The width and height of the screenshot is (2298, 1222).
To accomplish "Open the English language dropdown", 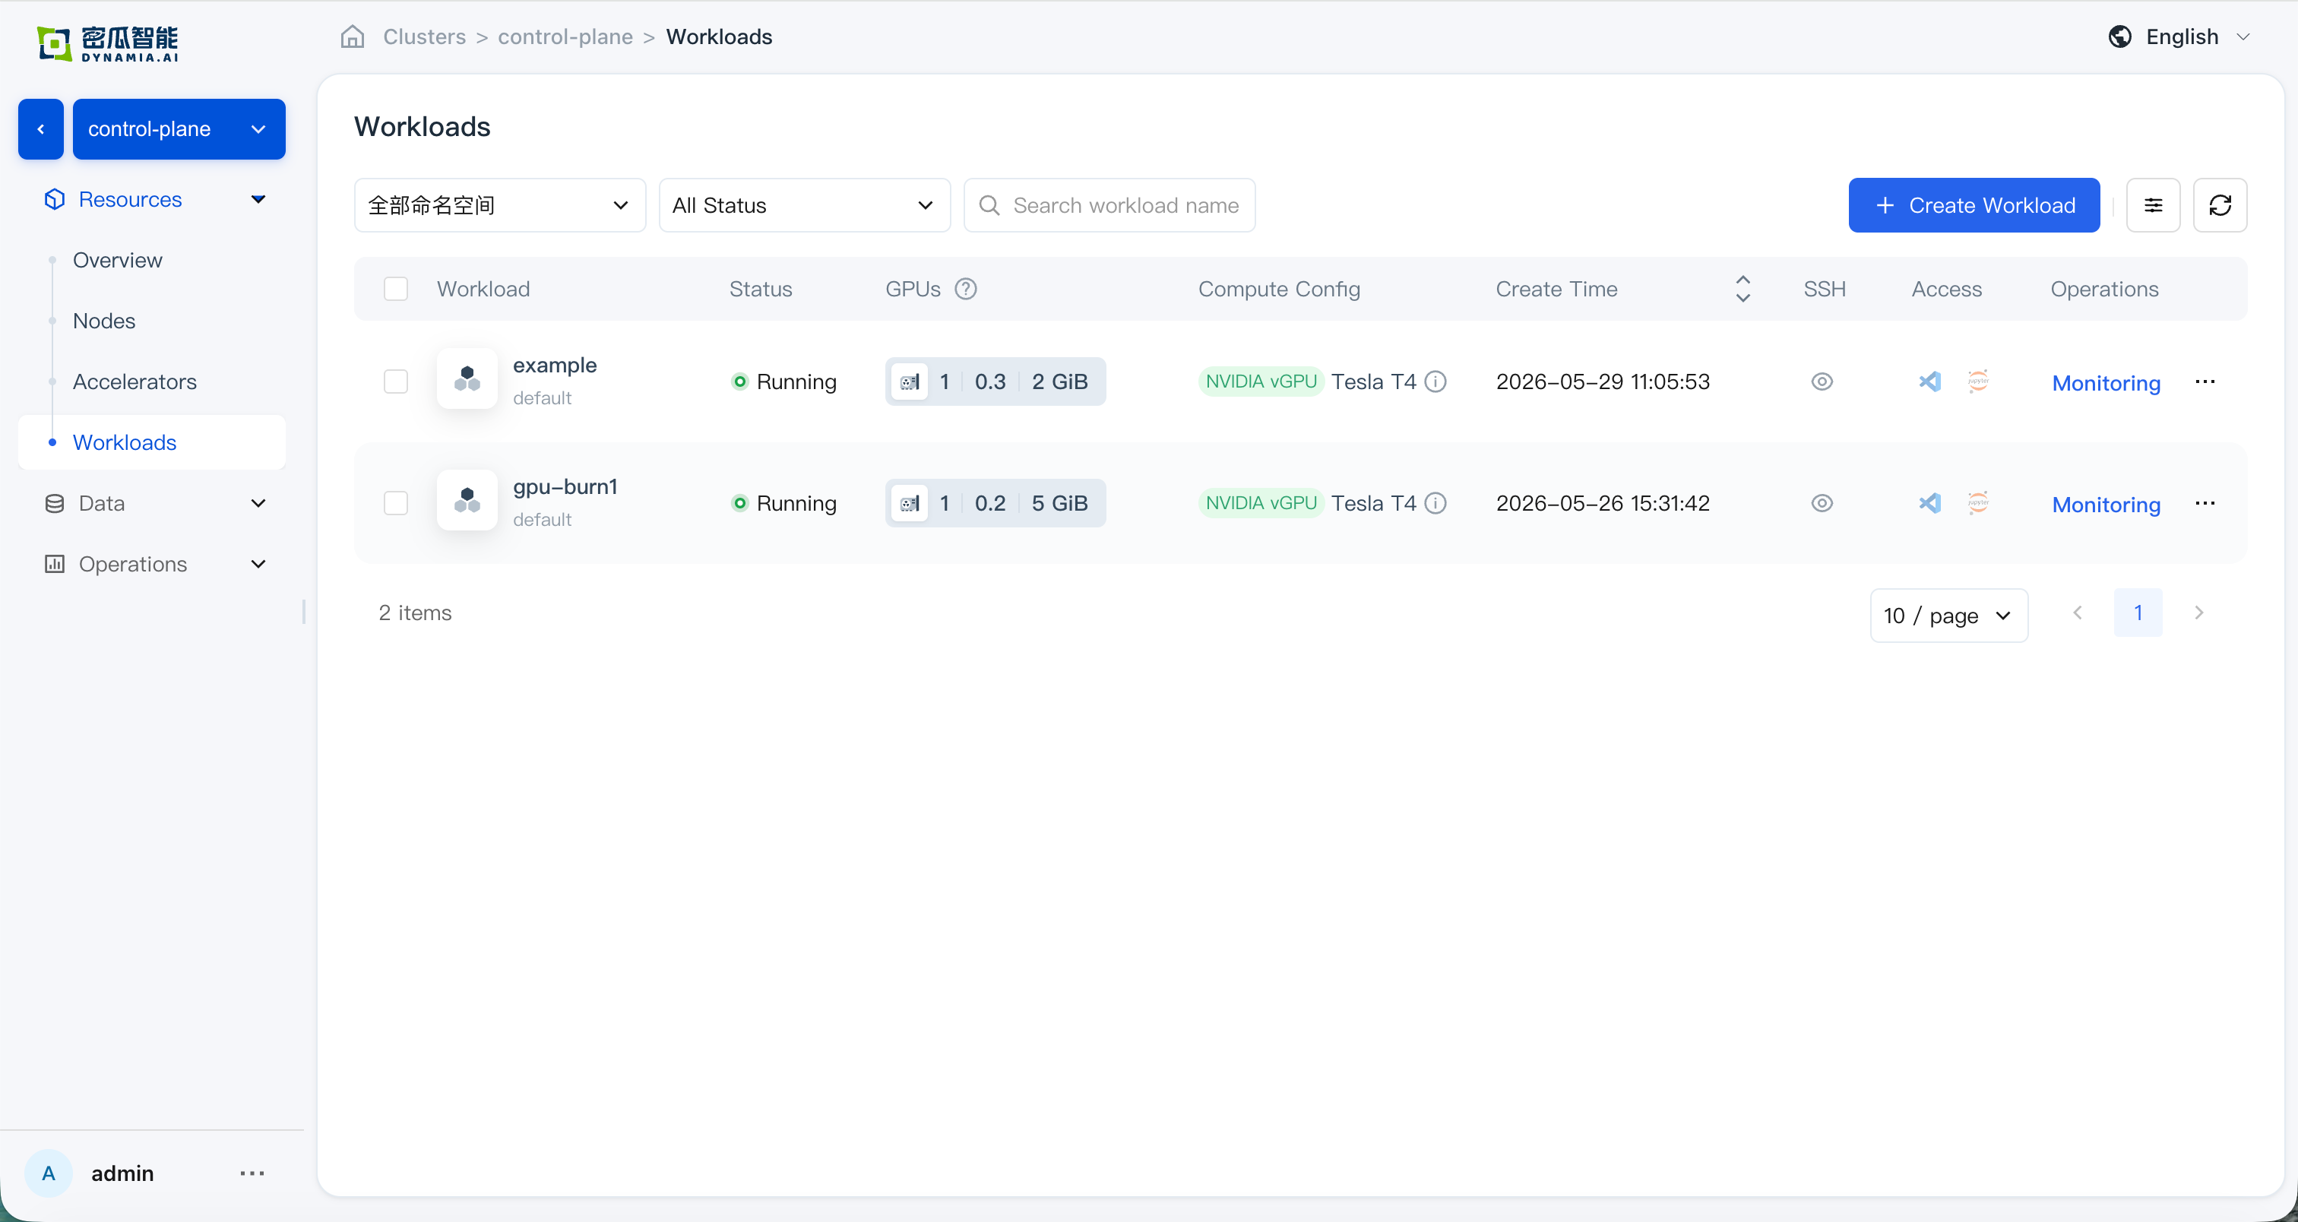I will [2179, 36].
